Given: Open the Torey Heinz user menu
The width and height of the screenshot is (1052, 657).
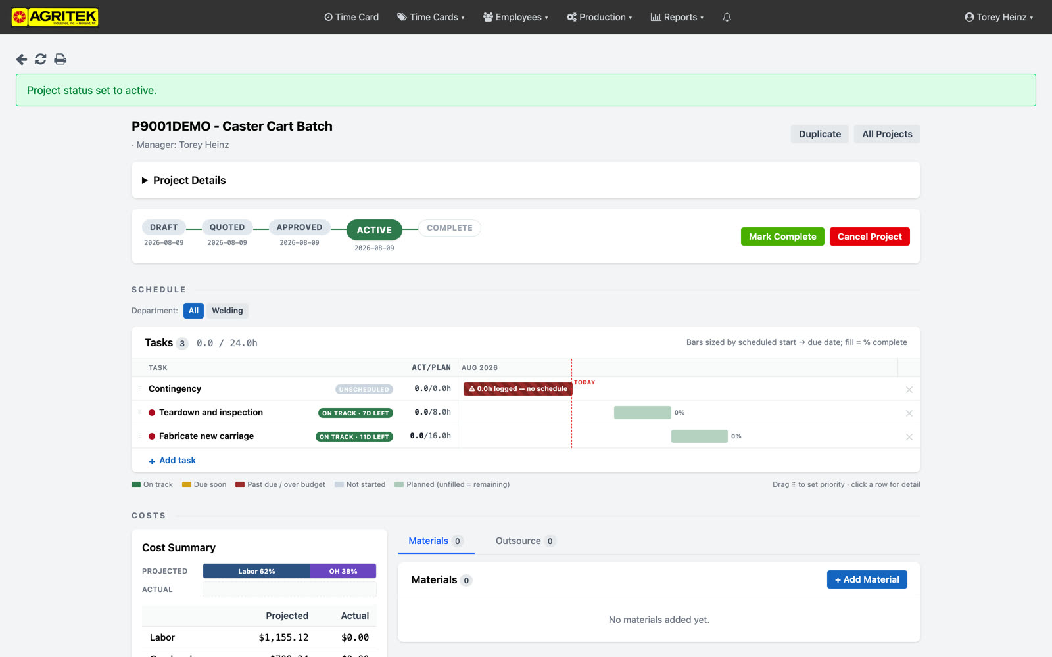Looking at the screenshot, I should [999, 17].
